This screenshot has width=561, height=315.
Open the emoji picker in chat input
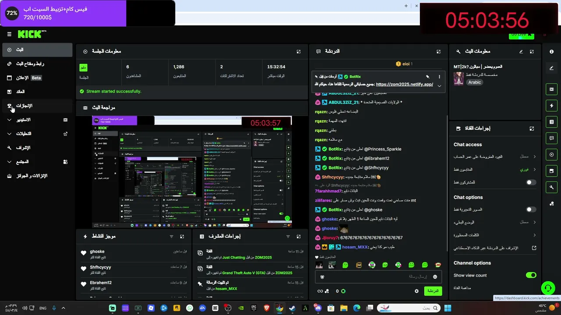click(x=435, y=277)
